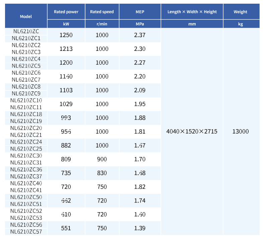This screenshot has width=270, height=243.
Task: Click rated power value 1160
Action: tap(66, 76)
